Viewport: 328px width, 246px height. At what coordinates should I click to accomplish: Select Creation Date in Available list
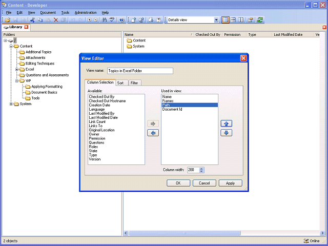pyautogui.click(x=99, y=105)
